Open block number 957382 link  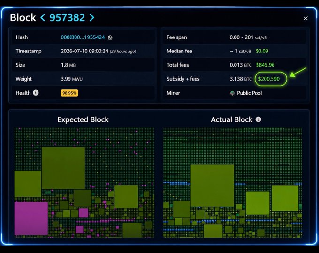67,17
